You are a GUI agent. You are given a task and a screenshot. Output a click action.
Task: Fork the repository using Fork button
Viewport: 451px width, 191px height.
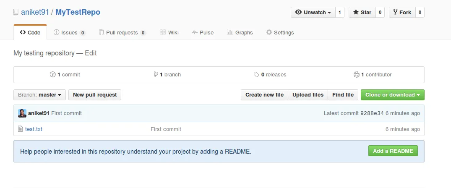click(402, 13)
